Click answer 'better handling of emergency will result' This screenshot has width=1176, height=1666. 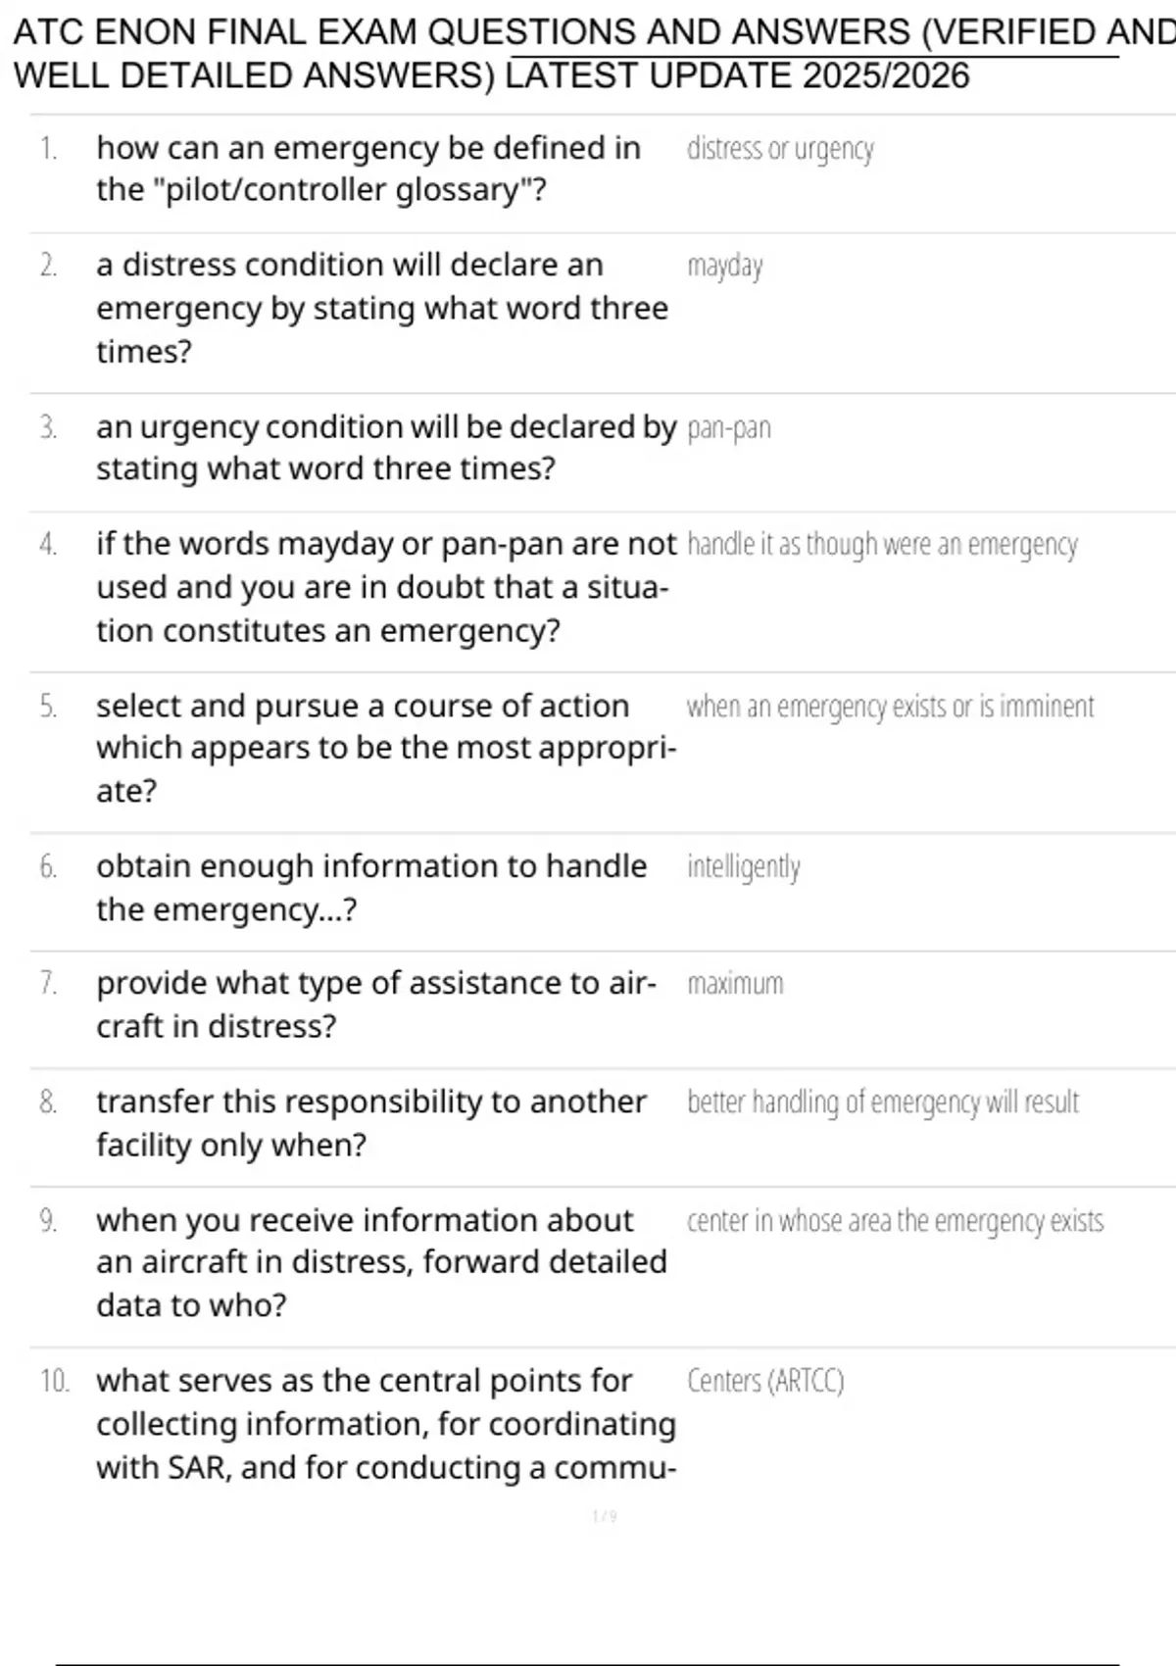tap(883, 1102)
